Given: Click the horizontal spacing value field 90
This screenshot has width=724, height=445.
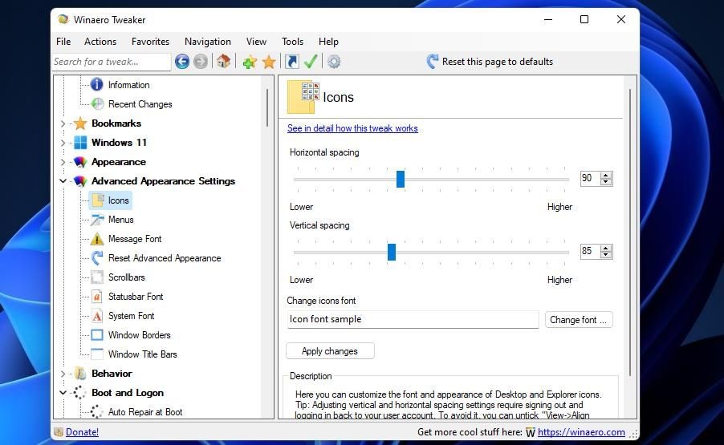Looking at the screenshot, I should [x=590, y=178].
